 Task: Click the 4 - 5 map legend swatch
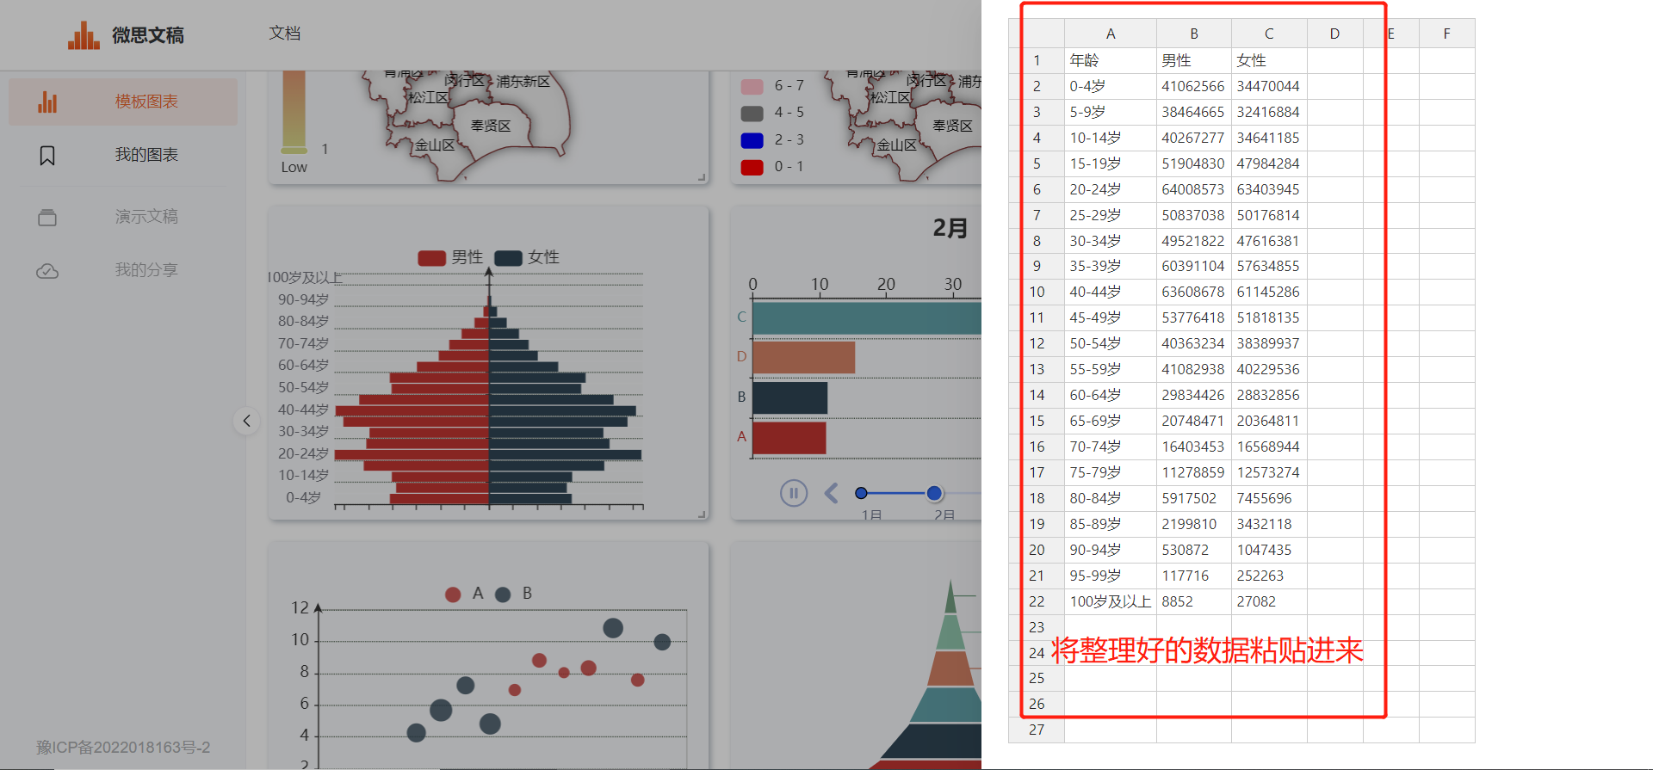point(752,113)
